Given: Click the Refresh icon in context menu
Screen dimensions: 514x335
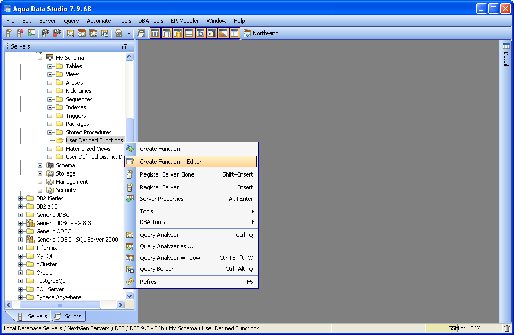Looking at the screenshot, I should 130,281.
